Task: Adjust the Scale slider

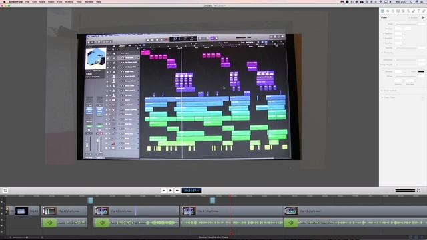Action: pyautogui.click(x=406, y=24)
